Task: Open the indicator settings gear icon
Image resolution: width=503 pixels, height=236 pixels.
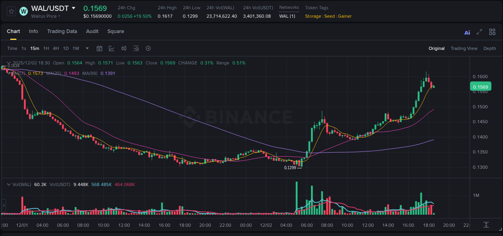Action: click(x=148, y=48)
